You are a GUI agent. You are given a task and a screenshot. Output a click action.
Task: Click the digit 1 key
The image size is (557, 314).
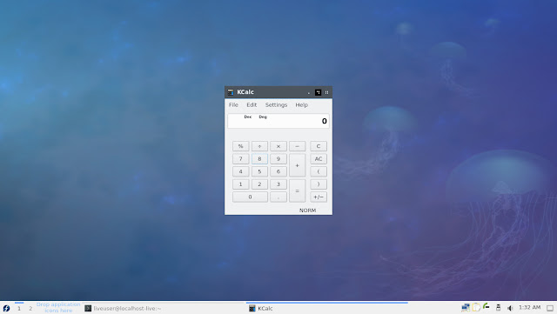(240, 184)
